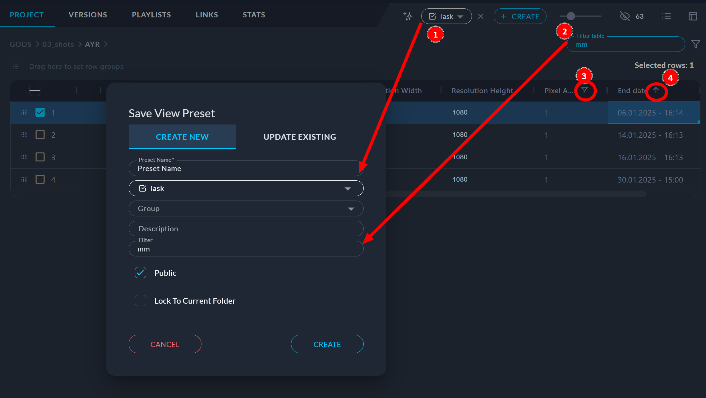Switch to the Update Existing tab

tap(300, 137)
